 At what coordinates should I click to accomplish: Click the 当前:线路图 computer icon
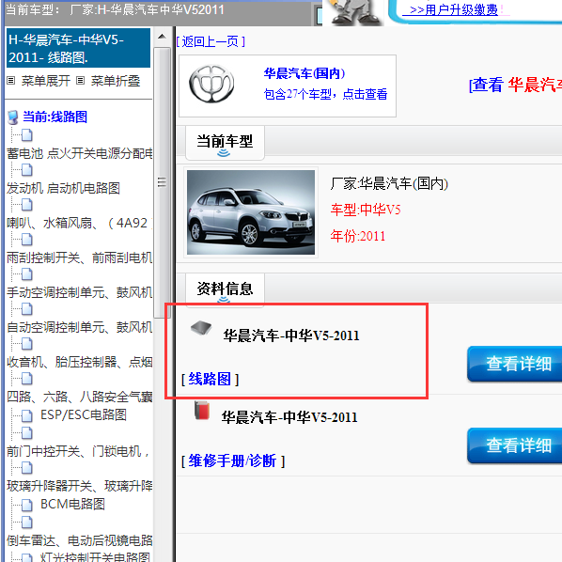tap(13, 117)
